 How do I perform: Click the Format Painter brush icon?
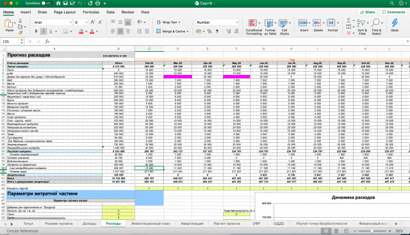[20, 33]
